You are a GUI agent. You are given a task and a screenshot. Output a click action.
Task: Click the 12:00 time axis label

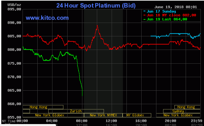(x=111, y=121)
